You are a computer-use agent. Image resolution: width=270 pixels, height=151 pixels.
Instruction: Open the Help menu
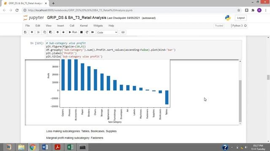click(x=111, y=26)
